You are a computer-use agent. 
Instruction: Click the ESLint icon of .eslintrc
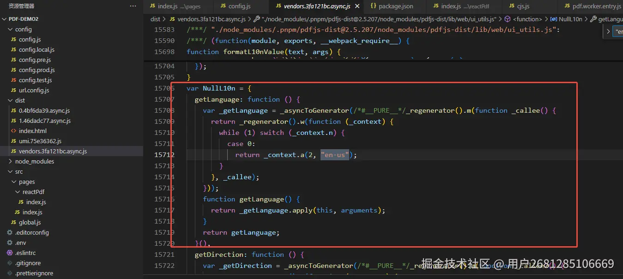(x=10, y=253)
